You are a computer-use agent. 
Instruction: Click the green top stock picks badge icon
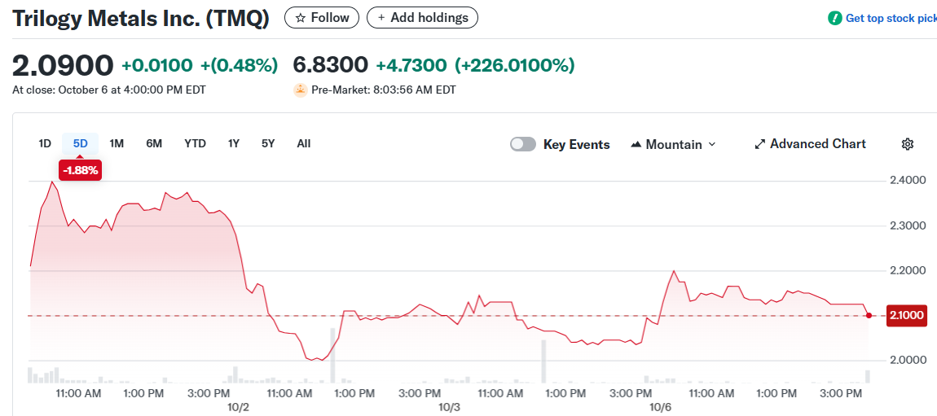(834, 18)
